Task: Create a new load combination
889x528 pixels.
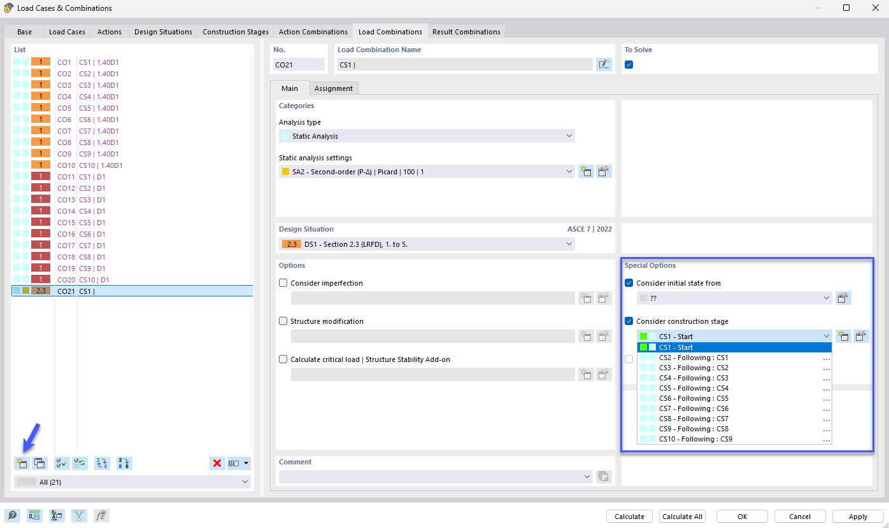Action: [x=22, y=463]
